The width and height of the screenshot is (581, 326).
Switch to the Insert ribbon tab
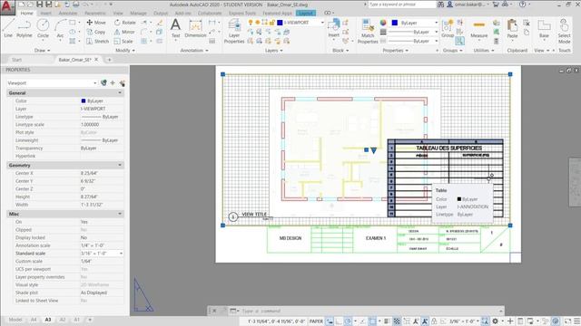[46, 13]
